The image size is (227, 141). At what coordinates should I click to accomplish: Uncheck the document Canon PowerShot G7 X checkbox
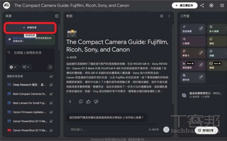pyautogui.click(x=51, y=121)
